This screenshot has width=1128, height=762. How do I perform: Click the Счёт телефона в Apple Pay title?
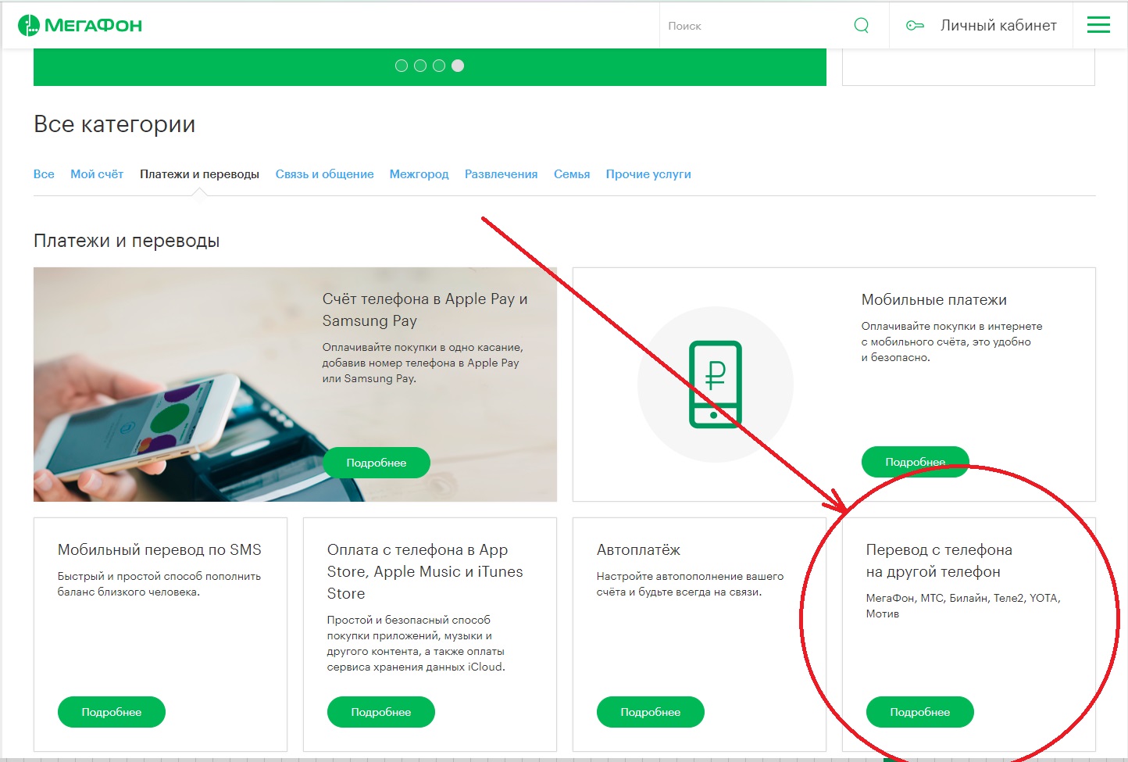pos(425,309)
